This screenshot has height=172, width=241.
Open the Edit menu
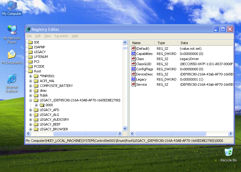click(38, 36)
